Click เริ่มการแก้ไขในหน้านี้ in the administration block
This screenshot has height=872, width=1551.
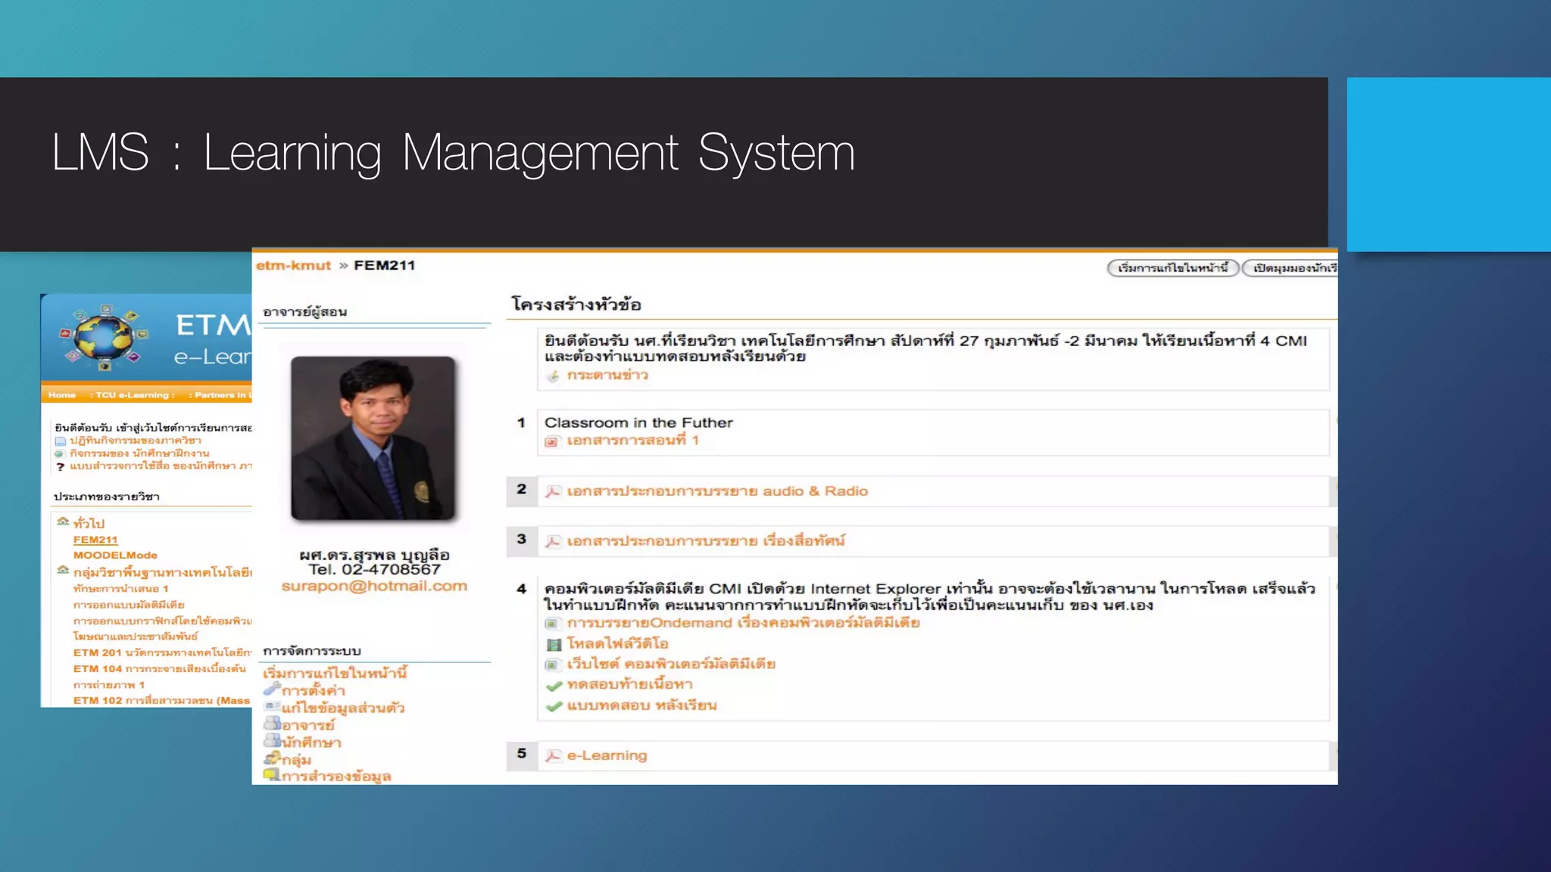click(x=335, y=673)
